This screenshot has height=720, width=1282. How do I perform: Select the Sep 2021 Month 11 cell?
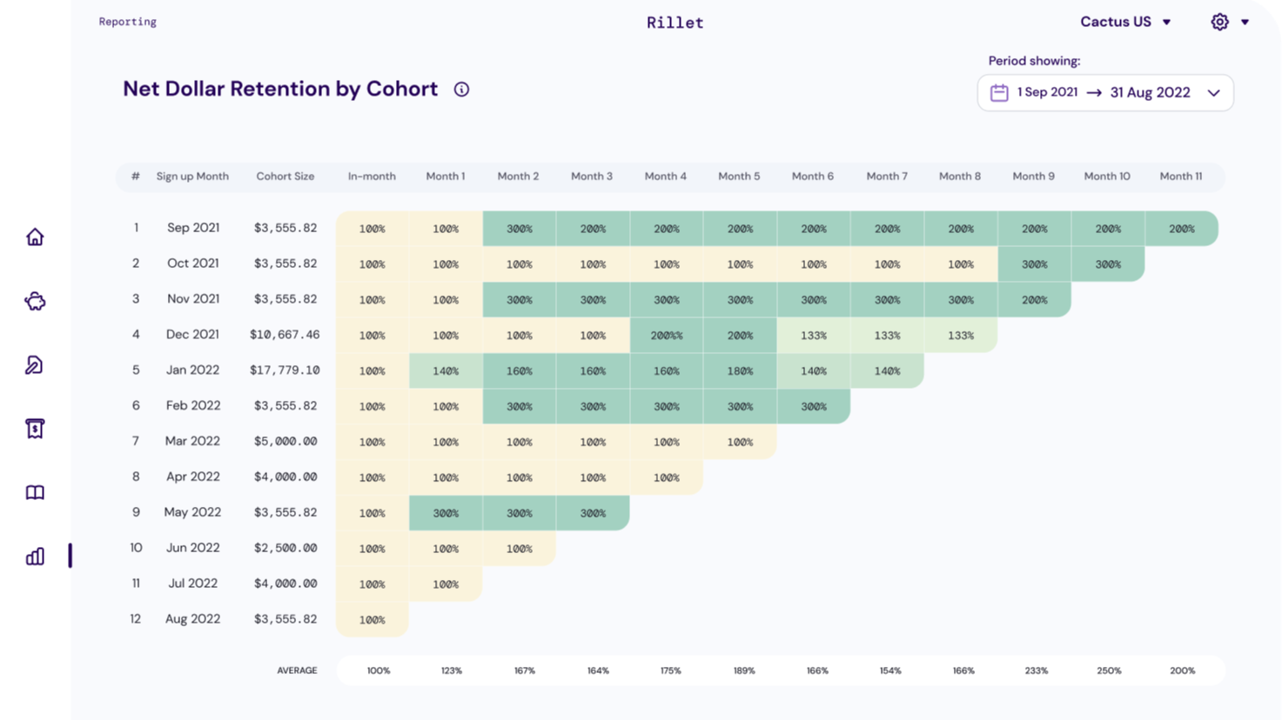coord(1181,229)
